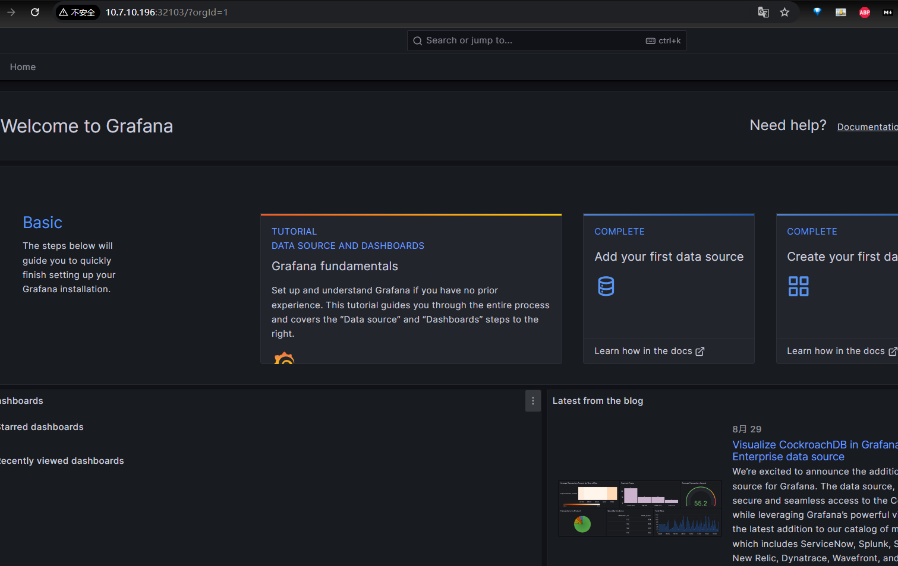Click the Starred dashboards heading

tap(42, 427)
